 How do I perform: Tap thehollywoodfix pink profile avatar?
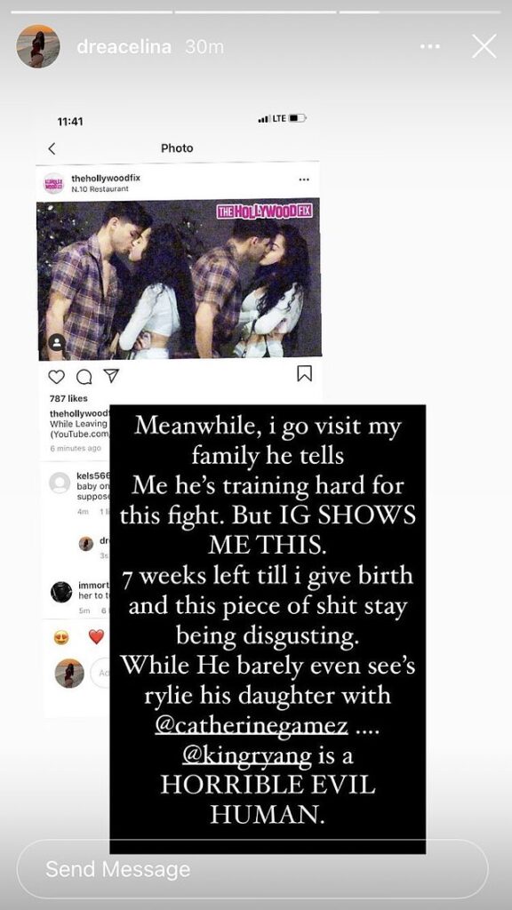point(53,183)
